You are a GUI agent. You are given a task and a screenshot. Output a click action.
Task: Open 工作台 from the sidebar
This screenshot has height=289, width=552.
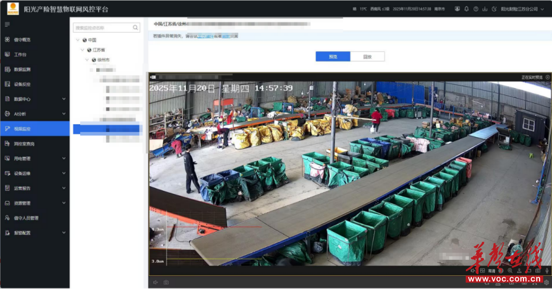pos(20,54)
